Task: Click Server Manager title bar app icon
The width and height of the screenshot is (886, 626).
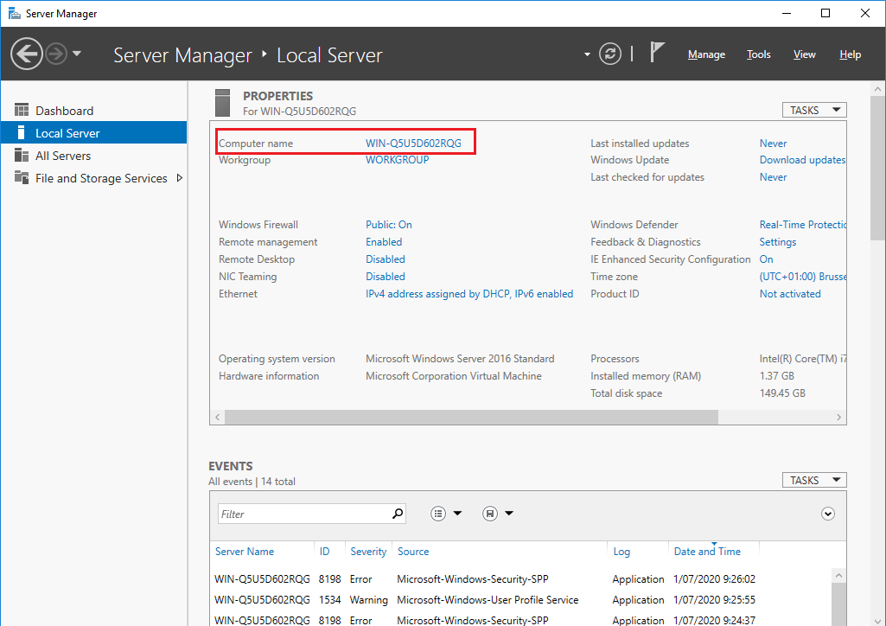Action: (14, 13)
